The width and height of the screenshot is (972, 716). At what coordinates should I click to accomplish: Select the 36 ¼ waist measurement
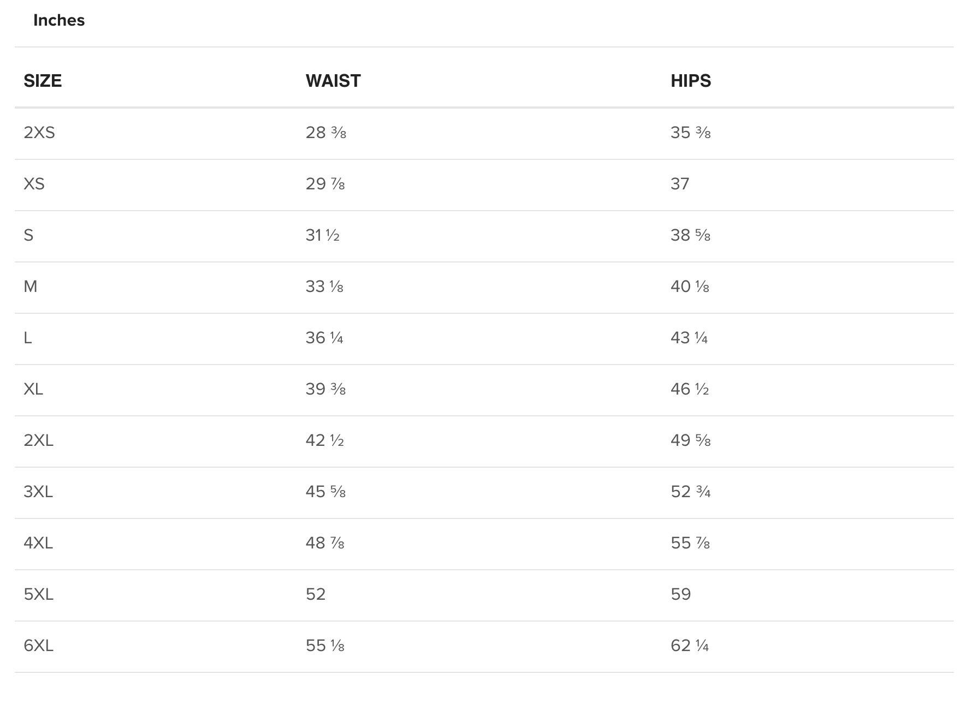point(324,338)
